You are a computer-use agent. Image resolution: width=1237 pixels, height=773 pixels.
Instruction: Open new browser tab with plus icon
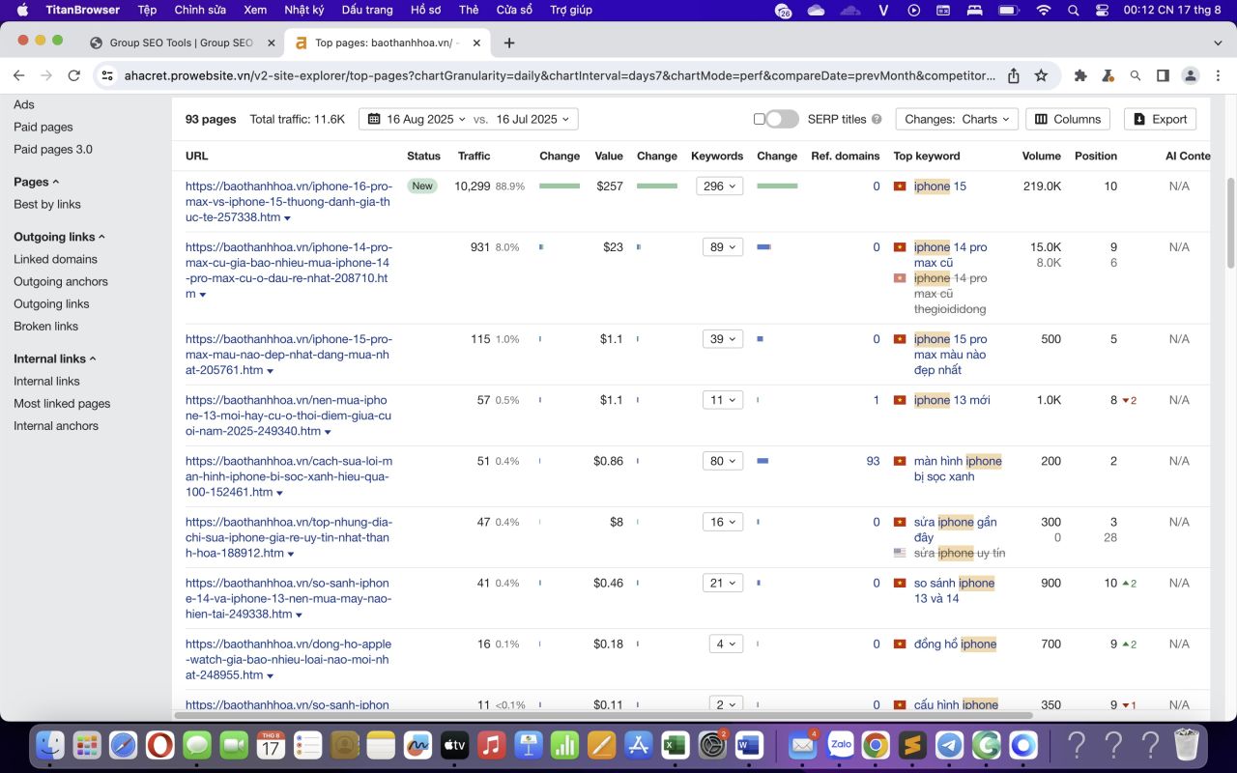coord(509,43)
